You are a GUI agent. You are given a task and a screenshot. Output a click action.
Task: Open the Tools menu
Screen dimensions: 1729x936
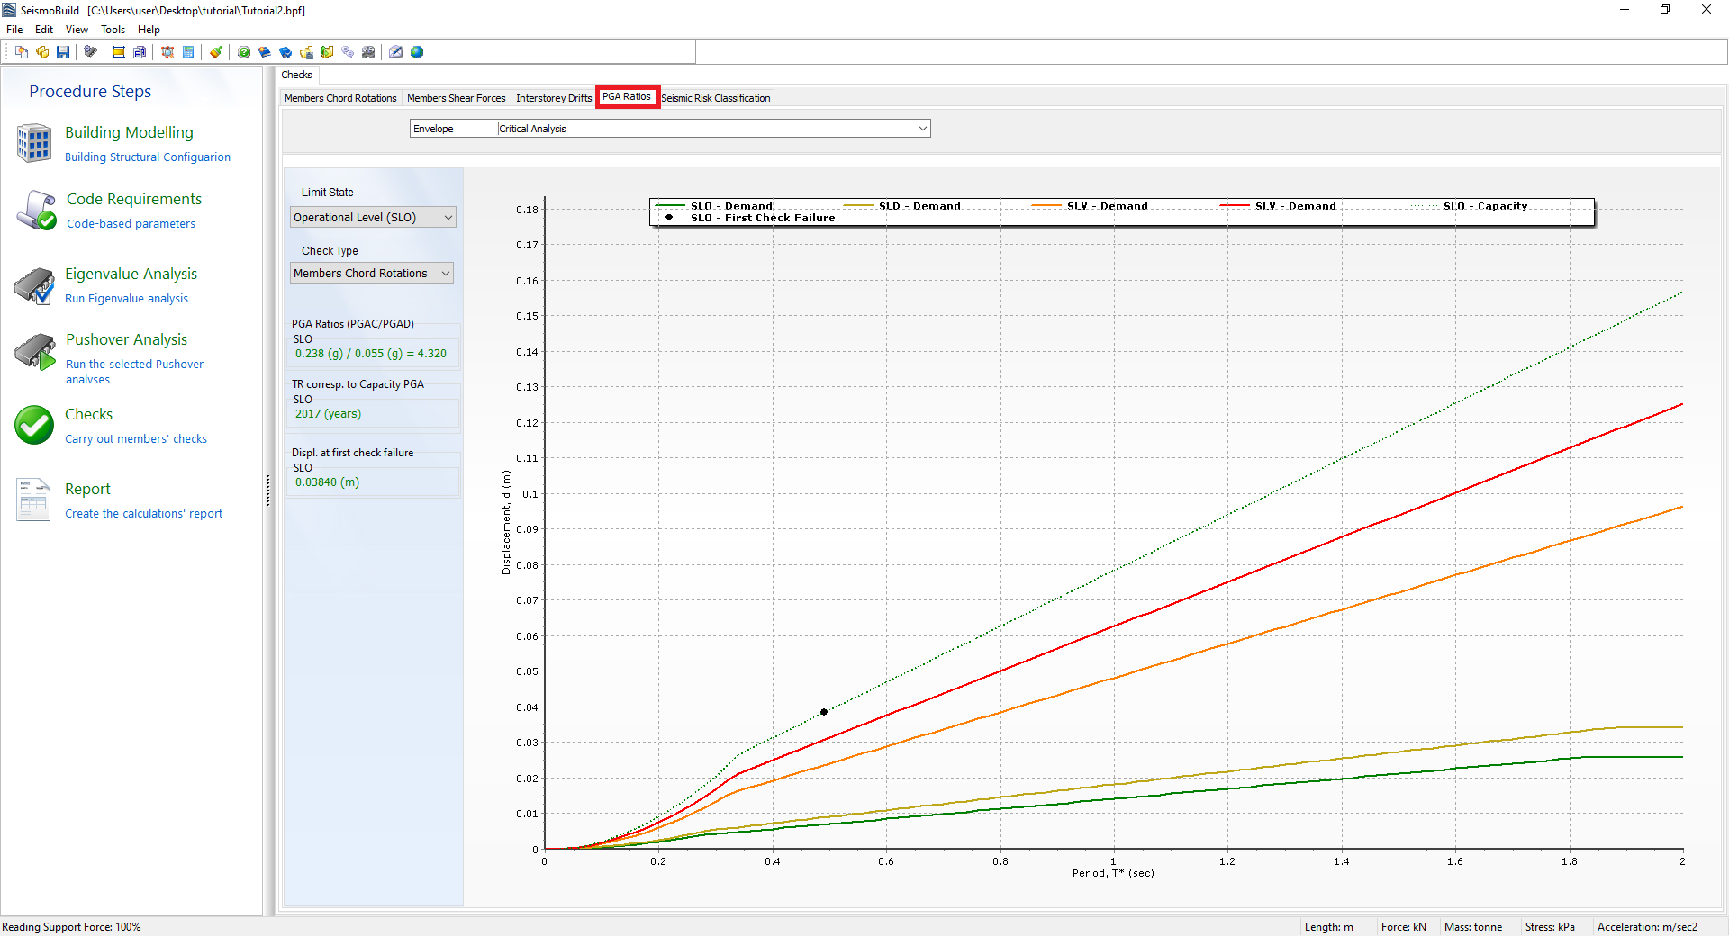click(x=113, y=30)
